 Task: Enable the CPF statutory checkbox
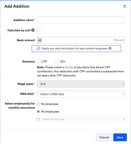pos(39,62)
